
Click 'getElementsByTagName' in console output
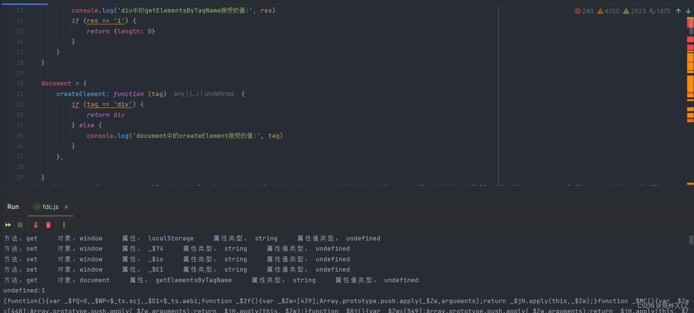[x=193, y=280]
